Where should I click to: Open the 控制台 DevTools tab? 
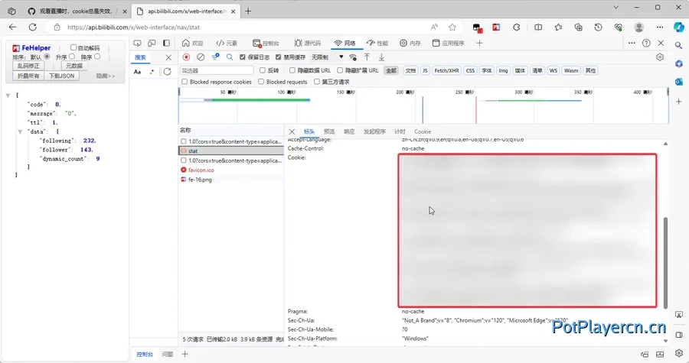click(266, 44)
